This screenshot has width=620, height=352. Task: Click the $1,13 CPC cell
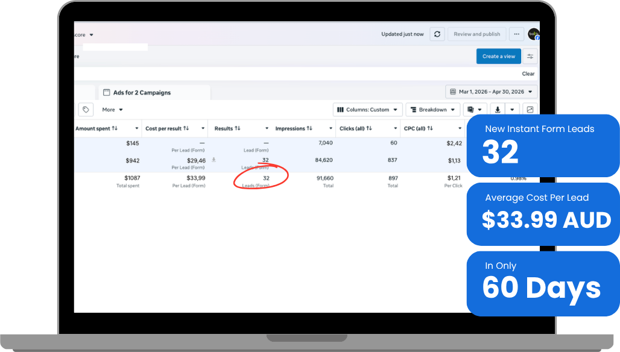[x=454, y=161]
